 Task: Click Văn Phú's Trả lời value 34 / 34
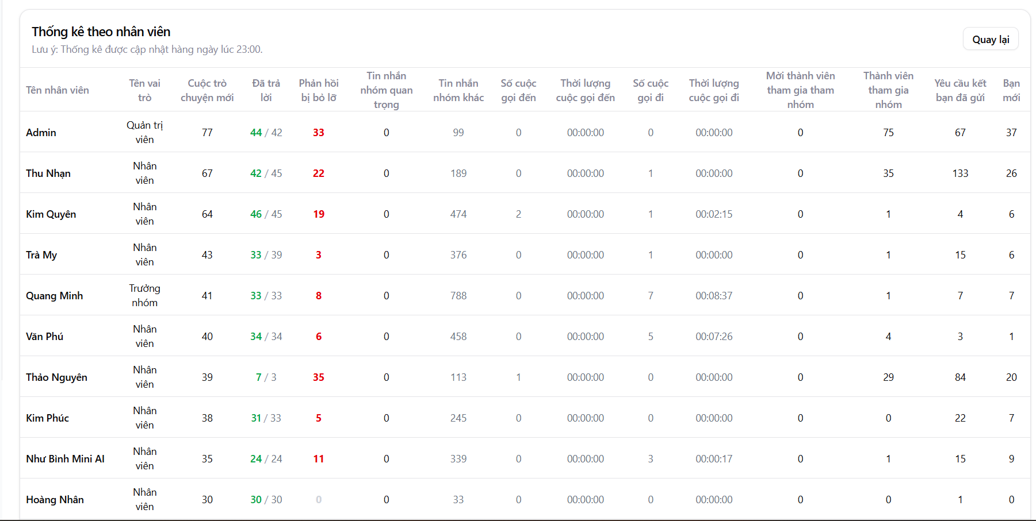coord(266,337)
